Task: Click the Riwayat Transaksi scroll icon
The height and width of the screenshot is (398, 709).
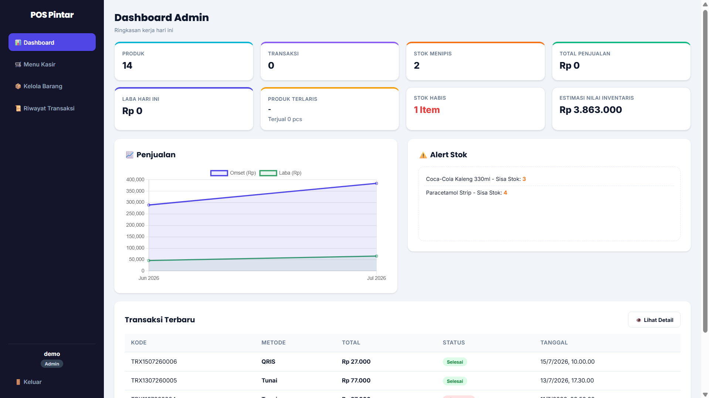Action: click(18, 108)
